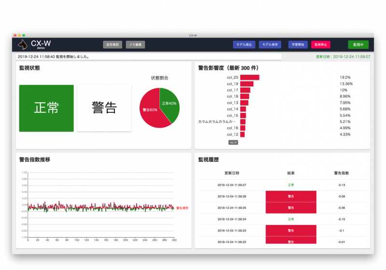Click the 8.96% value

click(345, 96)
